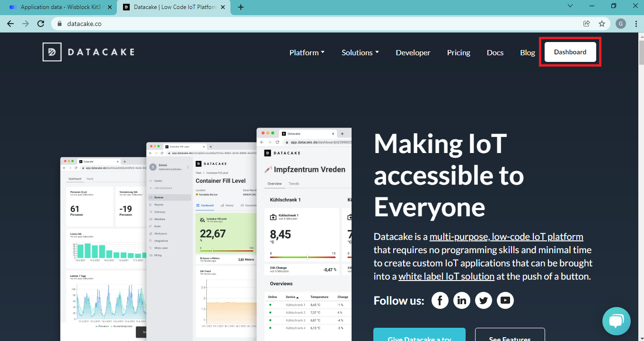Go back with browser arrow
The image size is (644, 341).
tap(10, 24)
